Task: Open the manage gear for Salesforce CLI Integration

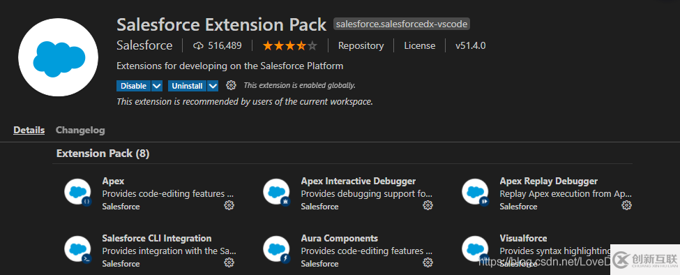Action: click(229, 262)
